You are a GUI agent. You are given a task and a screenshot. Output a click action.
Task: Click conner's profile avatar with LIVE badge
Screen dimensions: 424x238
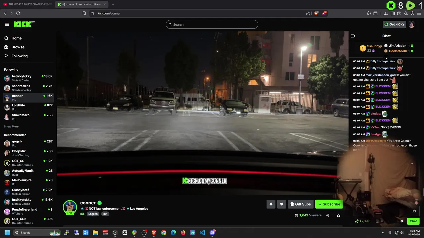coord(70,207)
